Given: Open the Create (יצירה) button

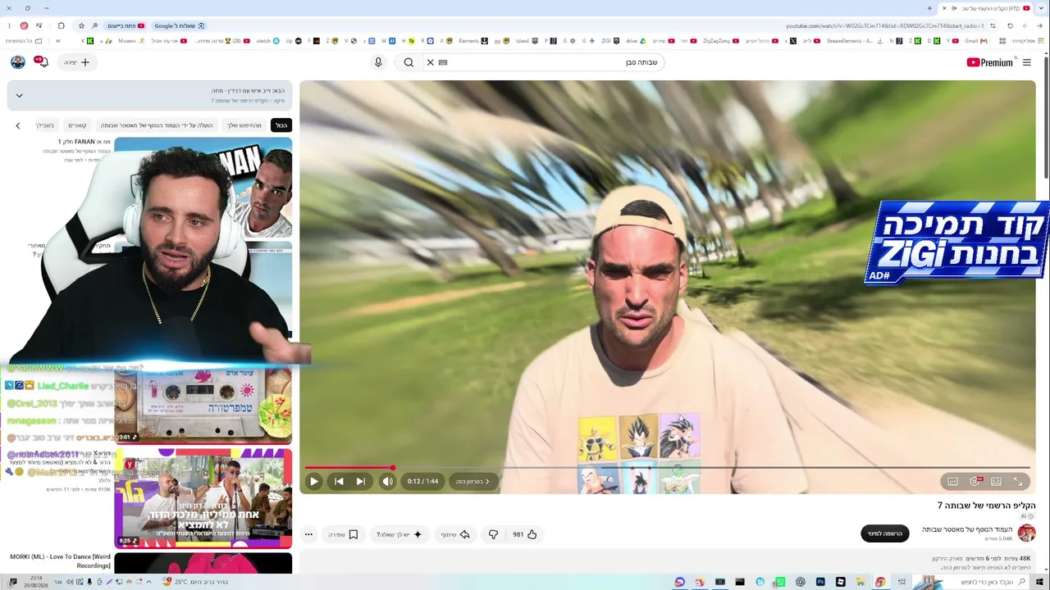Looking at the screenshot, I should click(x=76, y=62).
